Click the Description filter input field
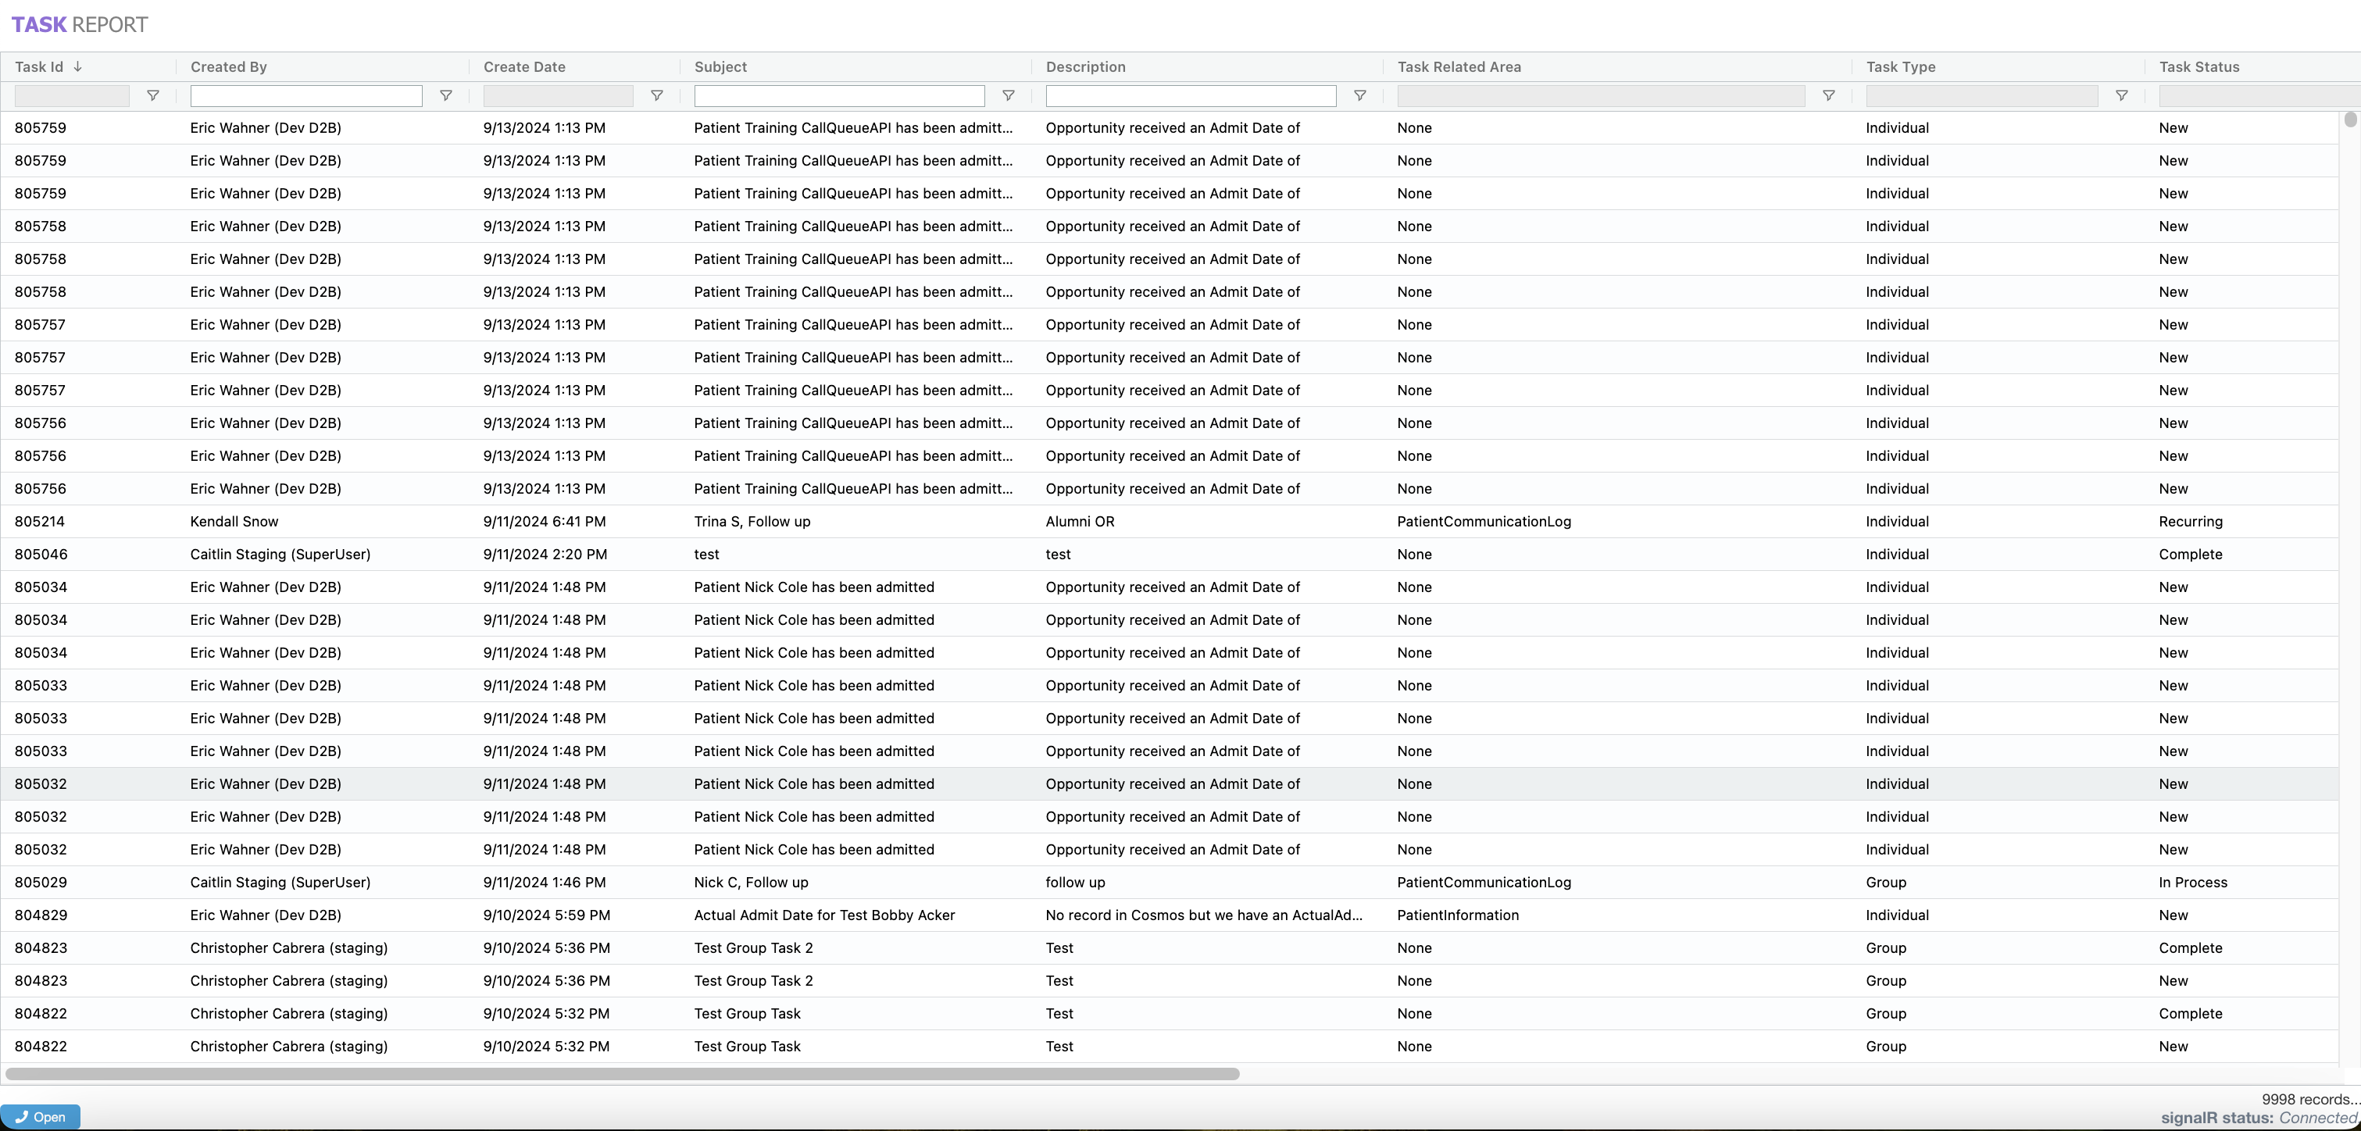The width and height of the screenshot is (2361, 1131). [x=1190, y=95]
